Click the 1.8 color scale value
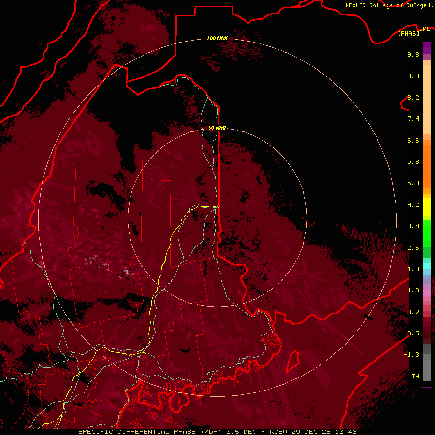This screenshot has height=435, width=435. point(413,269)
